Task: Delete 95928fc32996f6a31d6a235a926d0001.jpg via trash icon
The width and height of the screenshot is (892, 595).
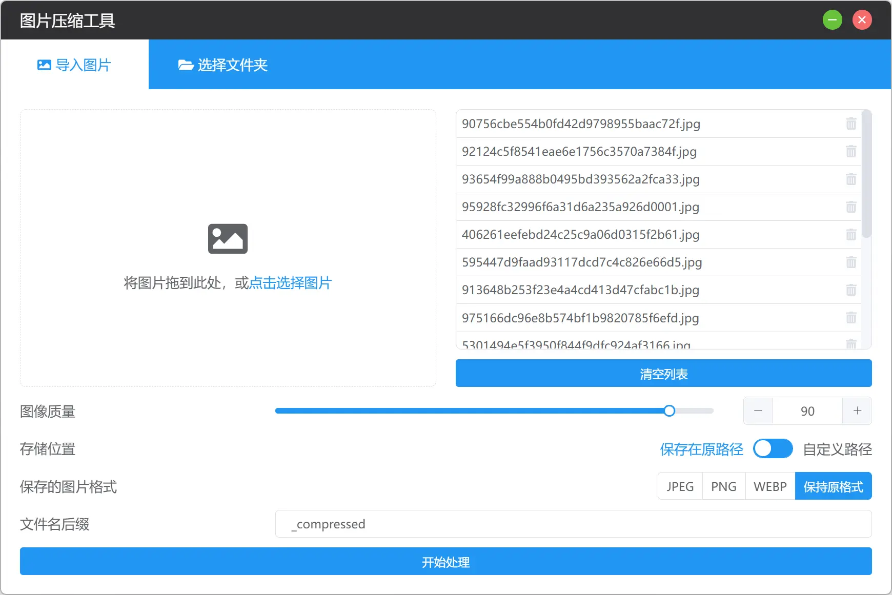Action: (x=852, y=207)
